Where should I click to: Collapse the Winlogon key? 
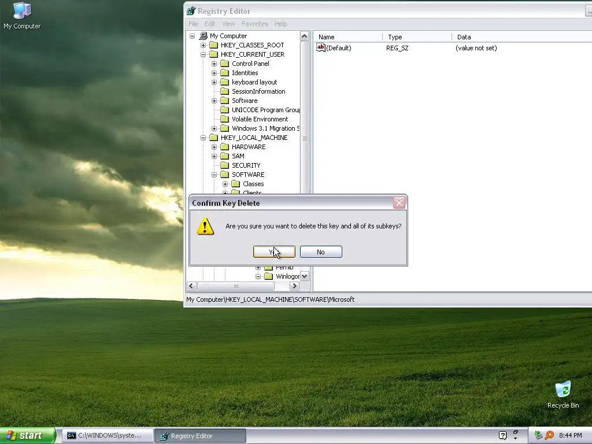click(258, 276)
